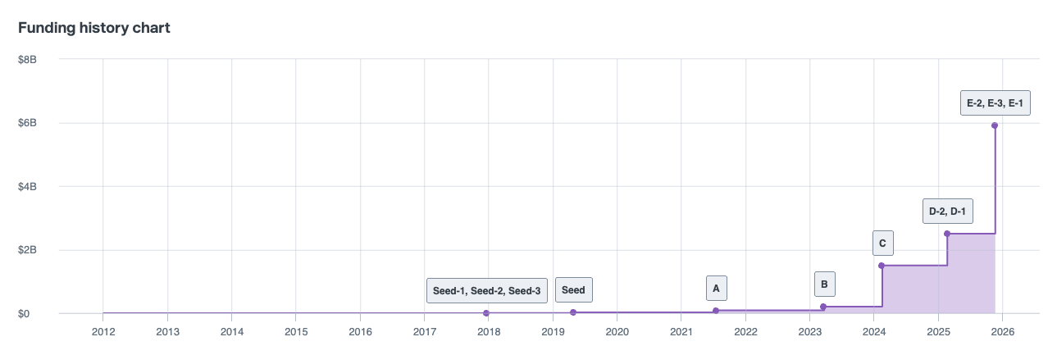Click the Series C data point dot
The image size is (1057, 355).
pos(882,266)
